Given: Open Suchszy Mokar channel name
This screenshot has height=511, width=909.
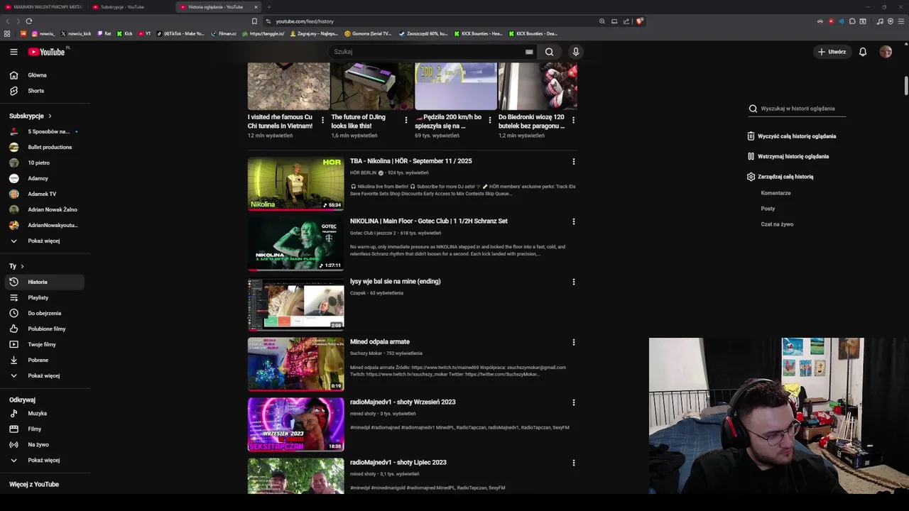Looking at the screenshot, I should [x=366, y=353].
